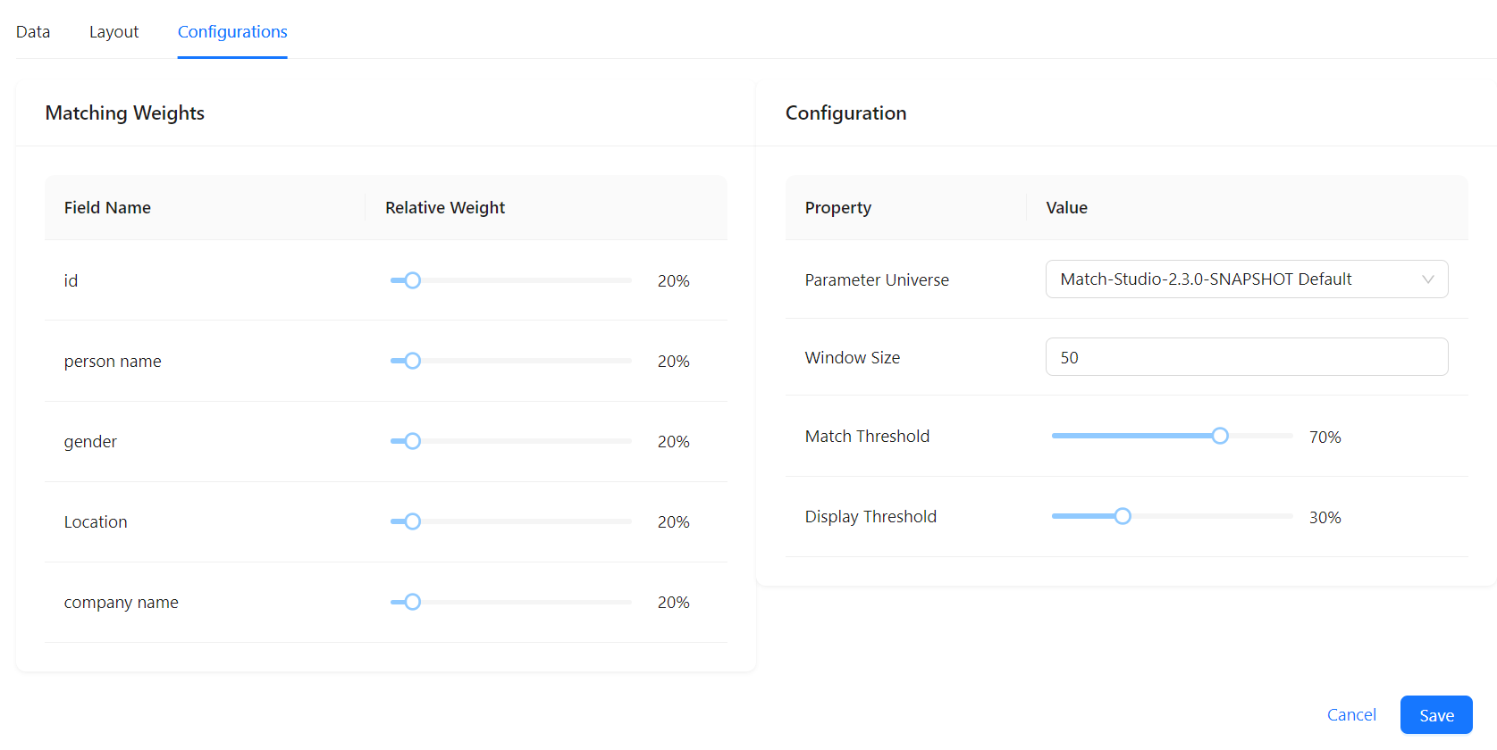Click the Location weight slider handle
Viewport: 1497px width, 750px height.
[x=412, y=521]
